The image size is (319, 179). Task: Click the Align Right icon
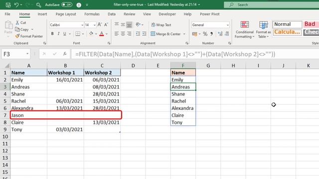click(x=129, y=34)
